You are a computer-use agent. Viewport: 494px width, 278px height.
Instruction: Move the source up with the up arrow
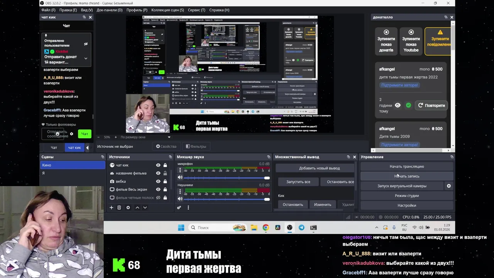pyautogui.click(x=137, y=207)
